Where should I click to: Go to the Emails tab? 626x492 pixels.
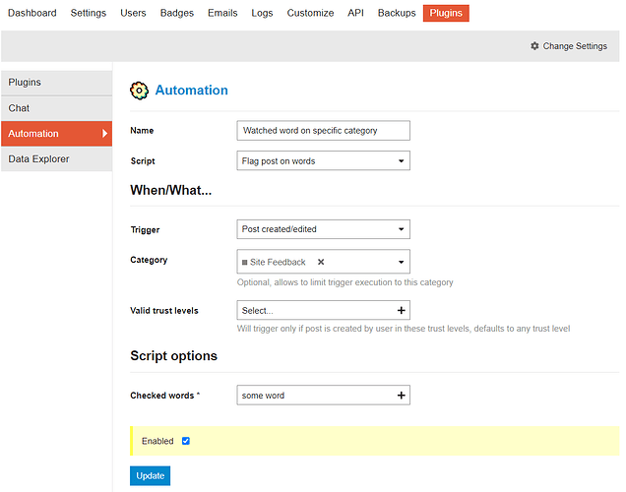(x=222, y=13)
